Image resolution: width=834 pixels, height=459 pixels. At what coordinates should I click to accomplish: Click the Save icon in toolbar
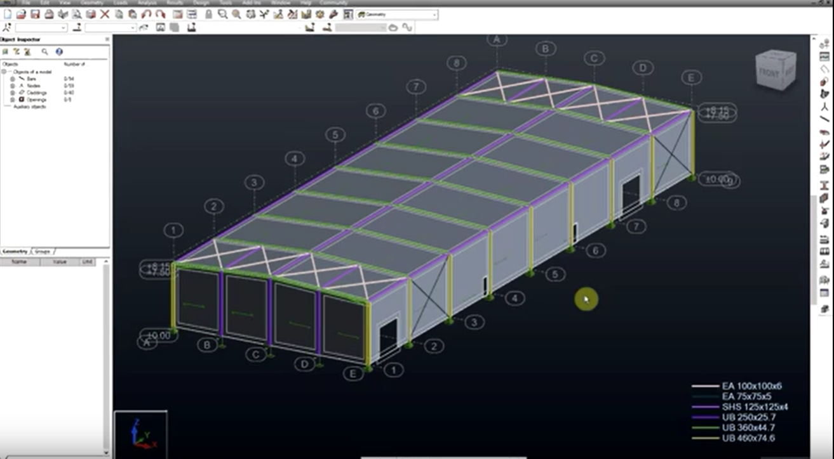(x=35, y=14)
